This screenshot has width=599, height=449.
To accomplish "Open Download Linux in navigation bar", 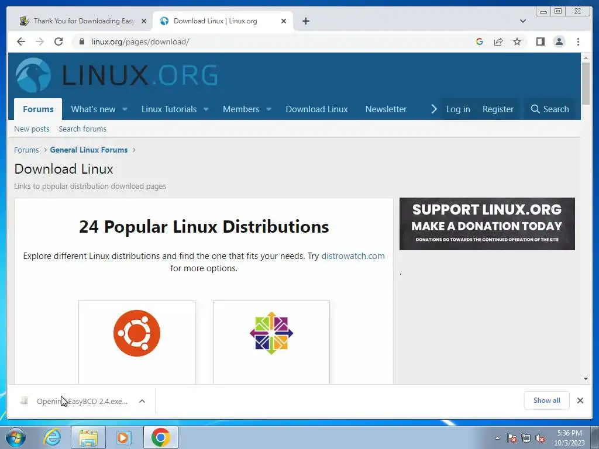I will (316, 109).
